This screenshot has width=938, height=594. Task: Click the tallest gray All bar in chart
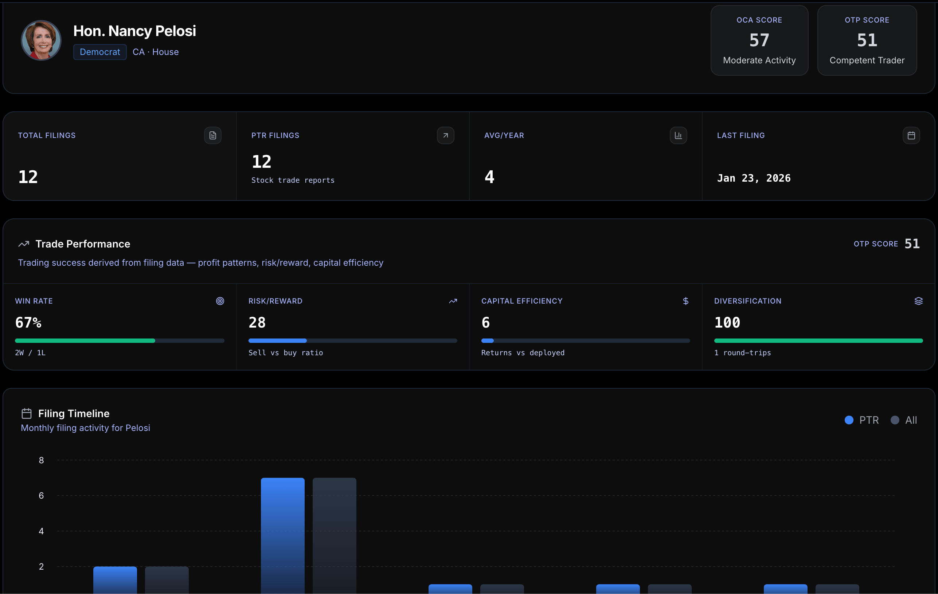pyautogui.click(x=334, y=535)
